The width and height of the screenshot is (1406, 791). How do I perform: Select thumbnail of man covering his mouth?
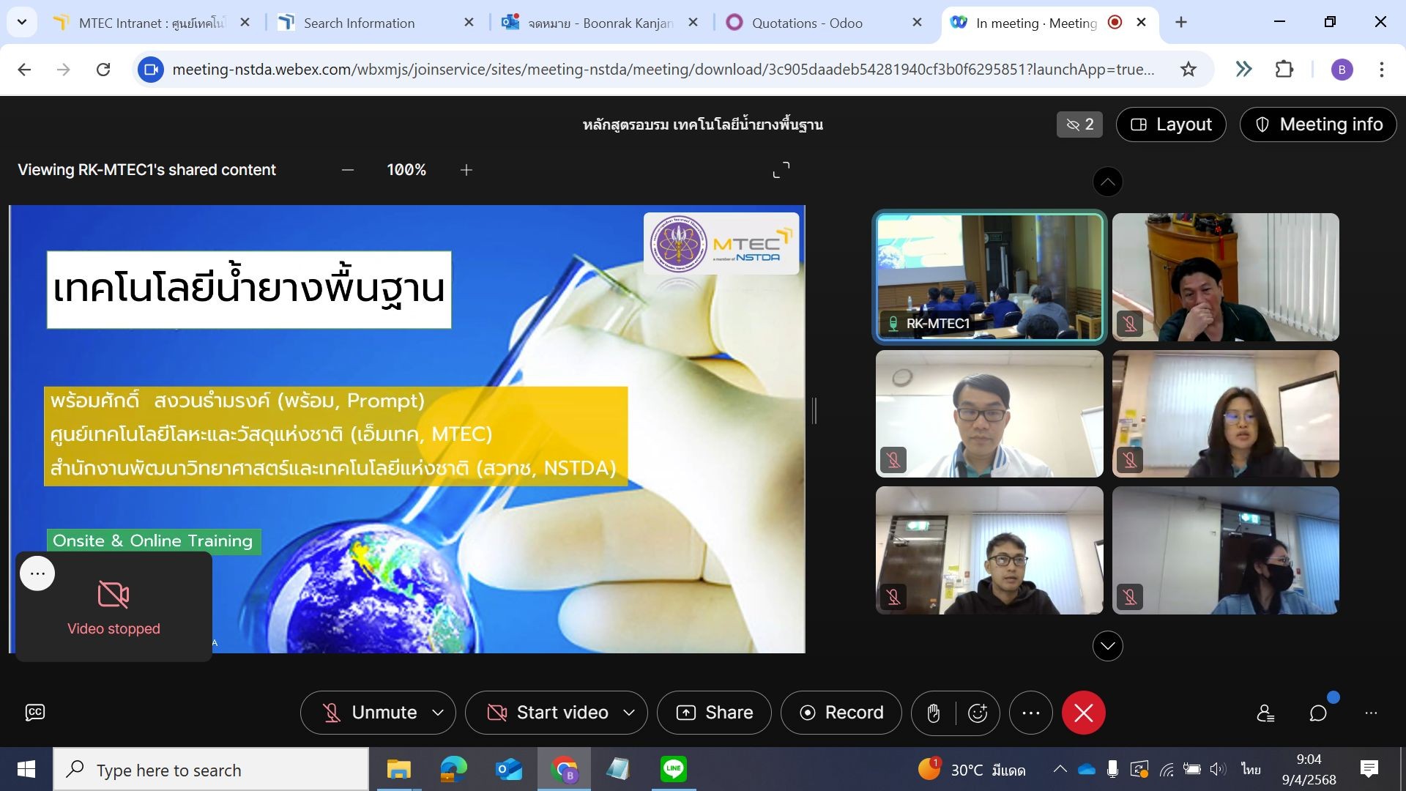click(1226, 278)
